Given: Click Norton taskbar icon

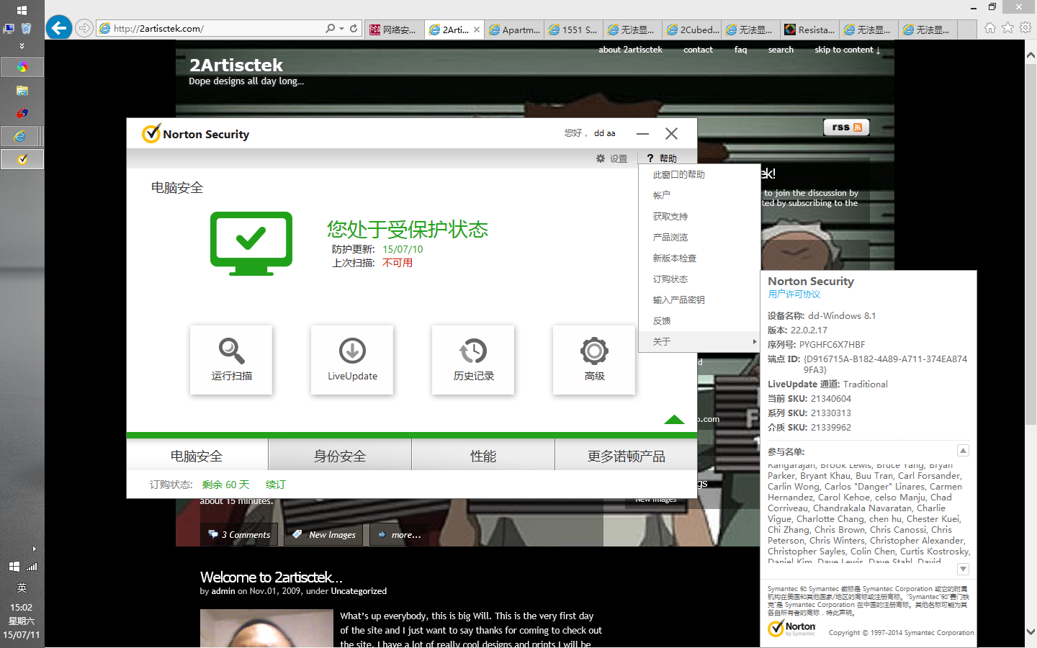Looking at the screenshot, I should pos(22,158).
